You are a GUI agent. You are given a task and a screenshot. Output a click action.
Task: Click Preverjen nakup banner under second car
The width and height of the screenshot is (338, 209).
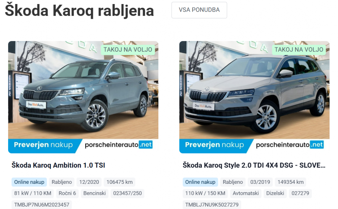(x=215, y=145)
